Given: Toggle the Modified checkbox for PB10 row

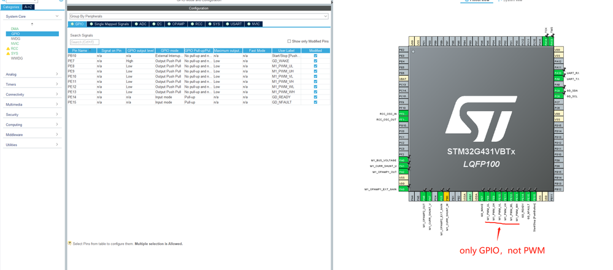Looking at the screenshot, I should (315, 56).
